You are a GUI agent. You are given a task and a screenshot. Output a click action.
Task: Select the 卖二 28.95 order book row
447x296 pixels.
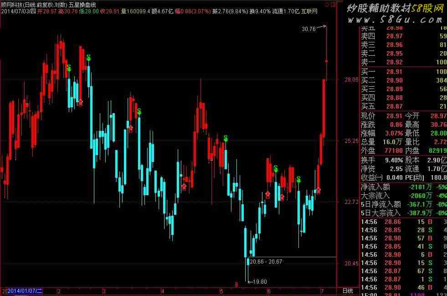pyautogui.click(x=403, y=53)
